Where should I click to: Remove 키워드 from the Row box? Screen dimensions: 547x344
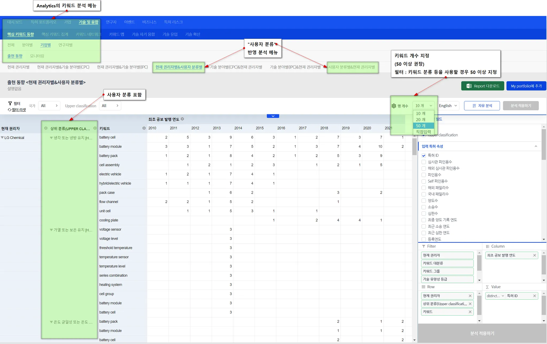pos(470,312)
